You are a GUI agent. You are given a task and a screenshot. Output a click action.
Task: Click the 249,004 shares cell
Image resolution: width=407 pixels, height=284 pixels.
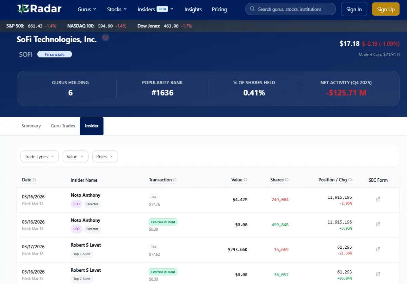[x=280, y=200]
